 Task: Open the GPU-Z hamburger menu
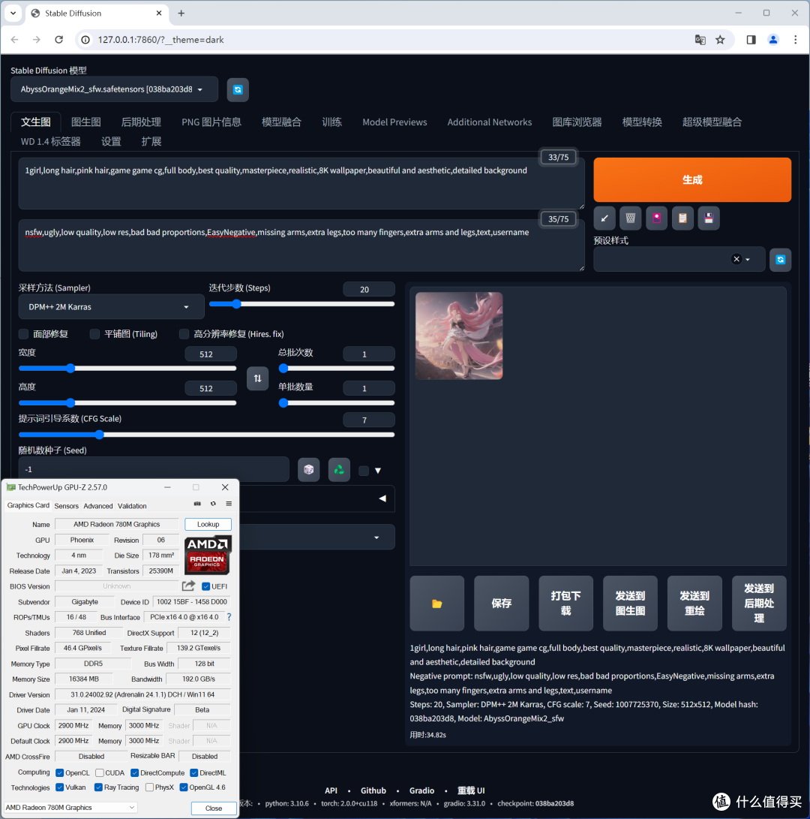[x=229, y=504]
